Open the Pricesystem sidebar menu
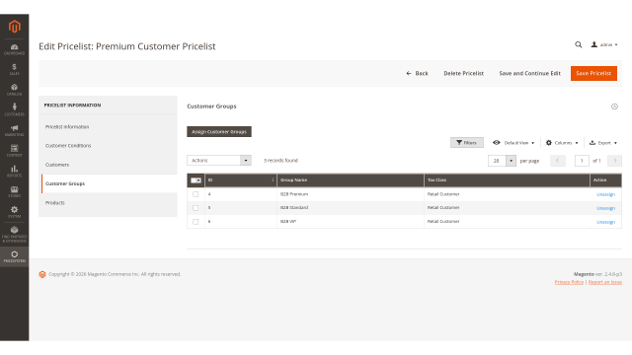The width and height of the screenshot is (632, 355). pyautogui.click(x=15, y=256)
